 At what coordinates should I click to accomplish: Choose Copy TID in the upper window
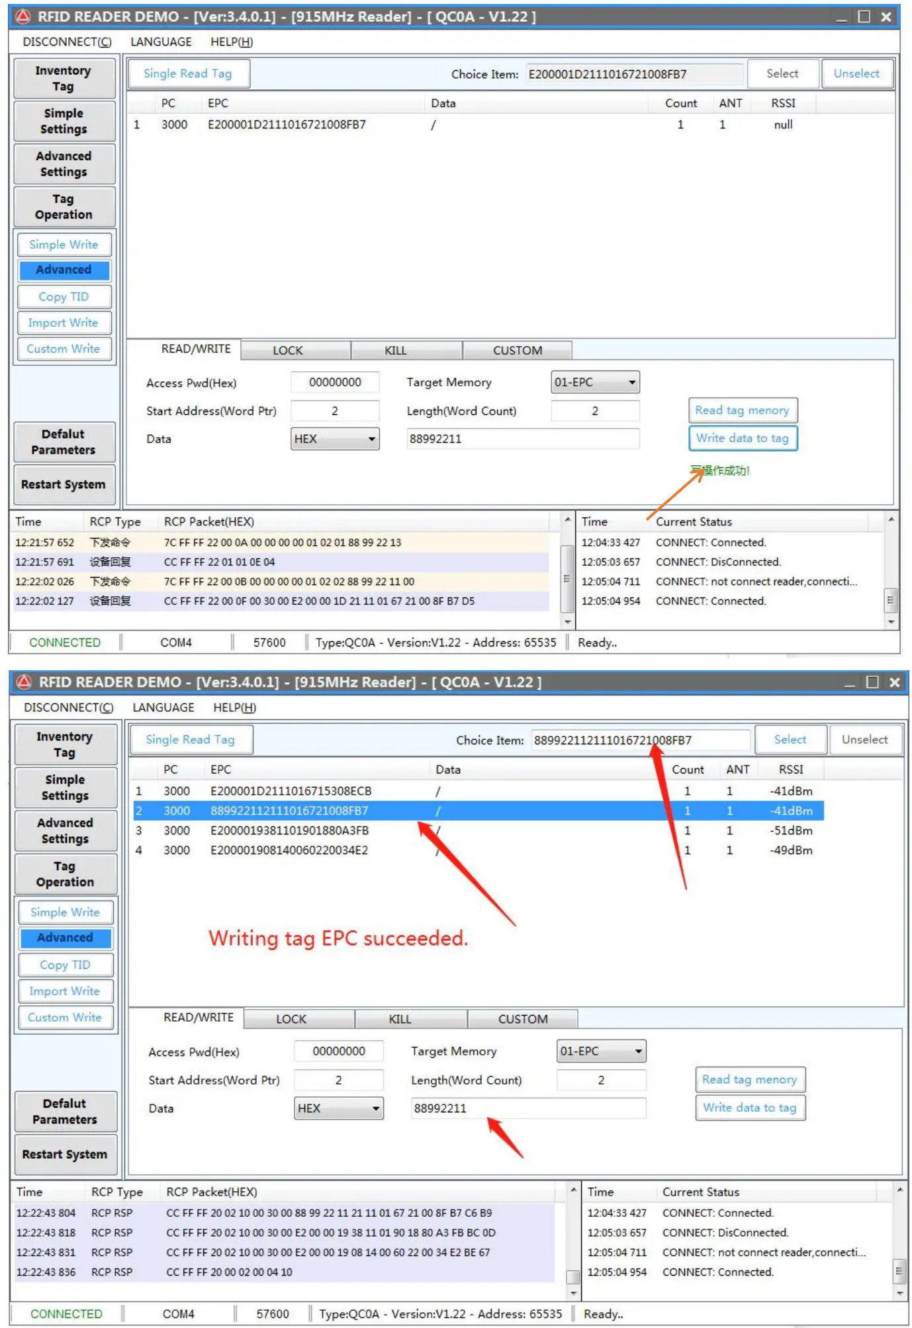64,296
